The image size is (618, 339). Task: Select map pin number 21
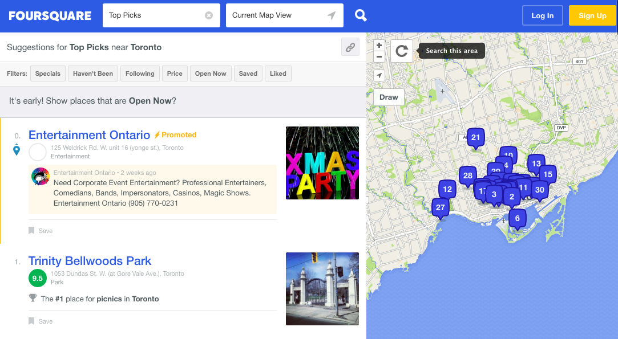[x=475, y=138]
